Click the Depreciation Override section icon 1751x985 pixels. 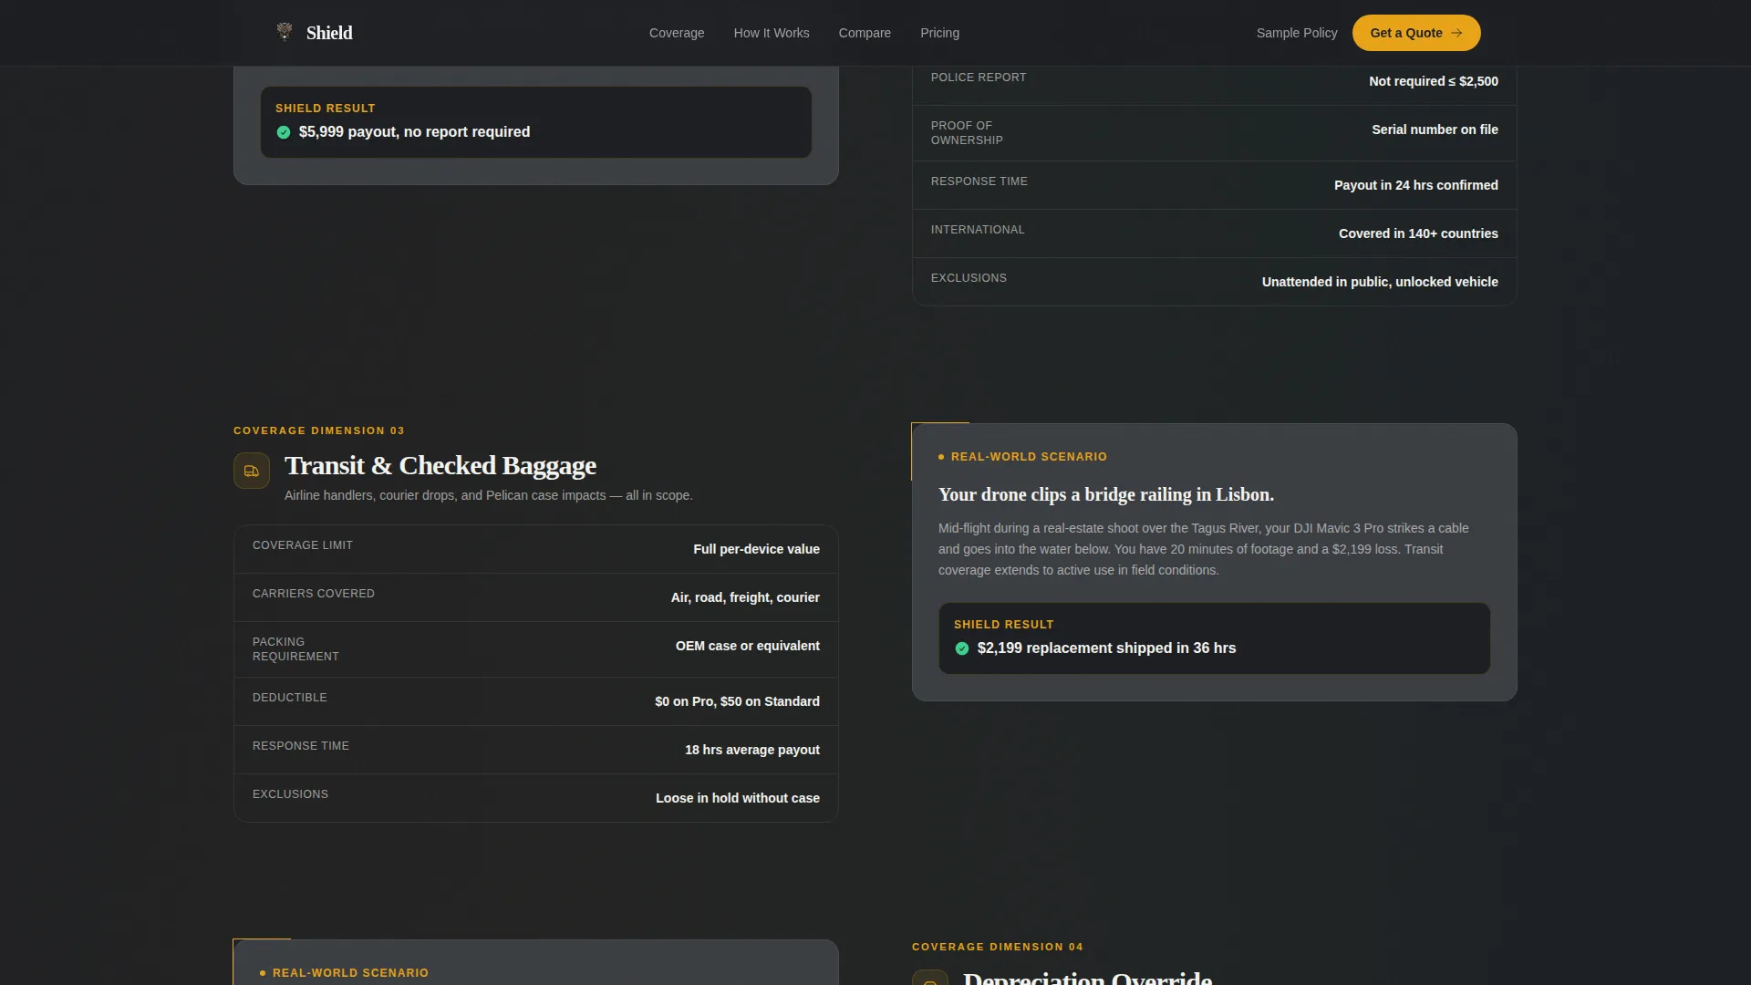coord(930,978)
